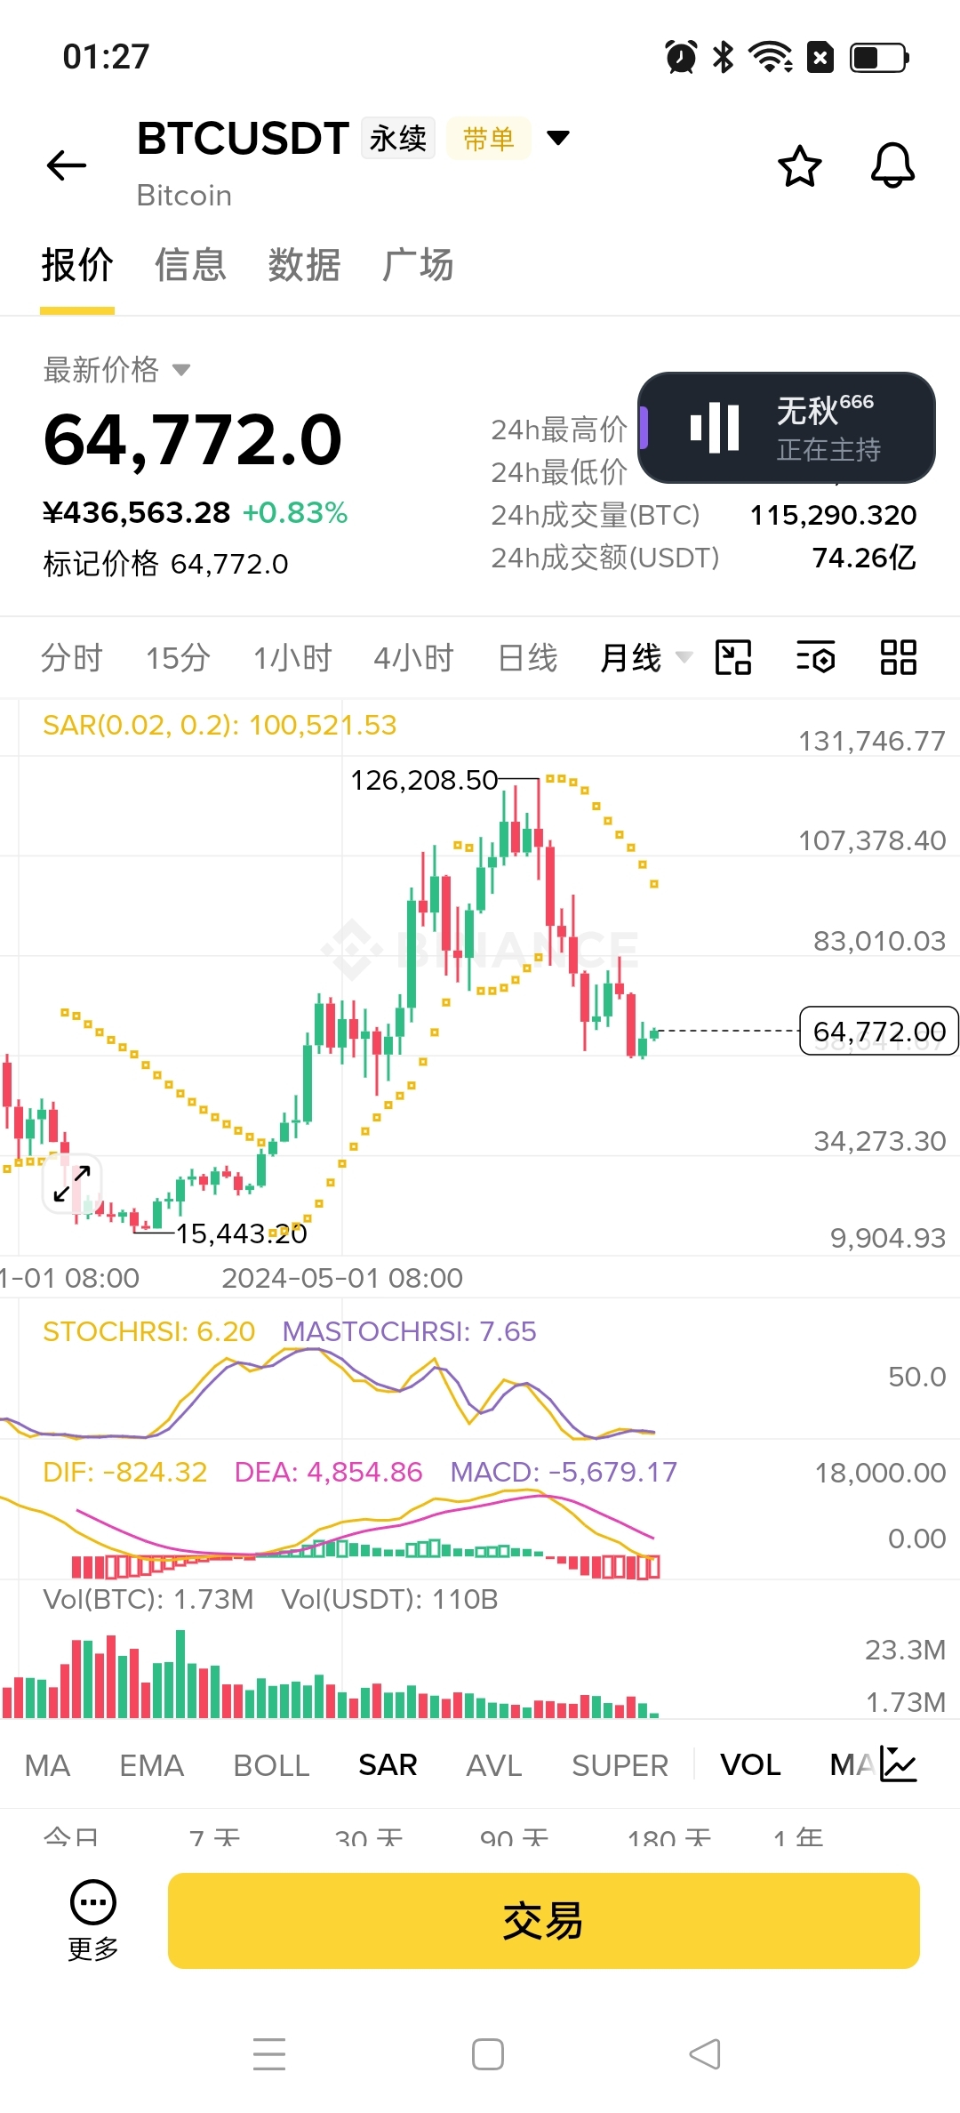Select 日线 chart interval

528,658
